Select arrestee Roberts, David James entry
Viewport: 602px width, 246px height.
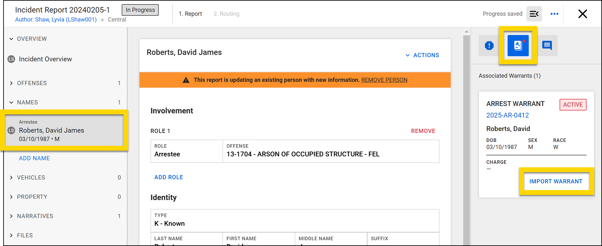pos(64,130)
